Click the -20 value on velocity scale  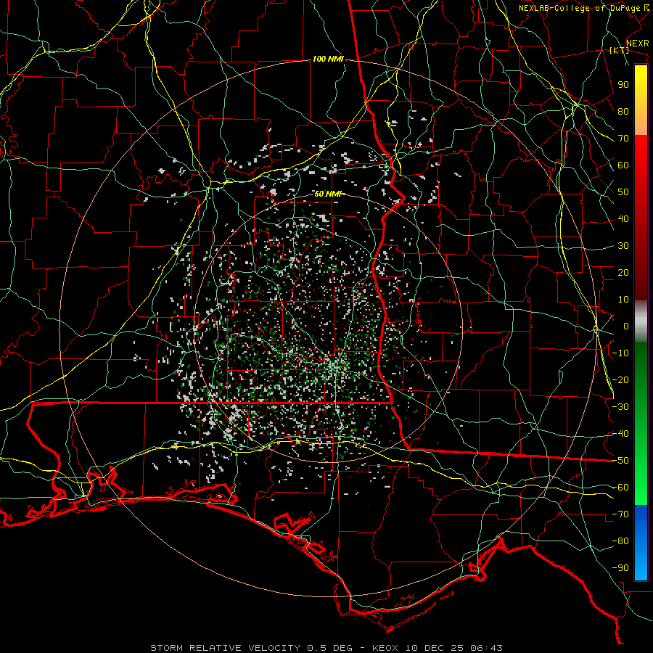(x=620, y=379)
